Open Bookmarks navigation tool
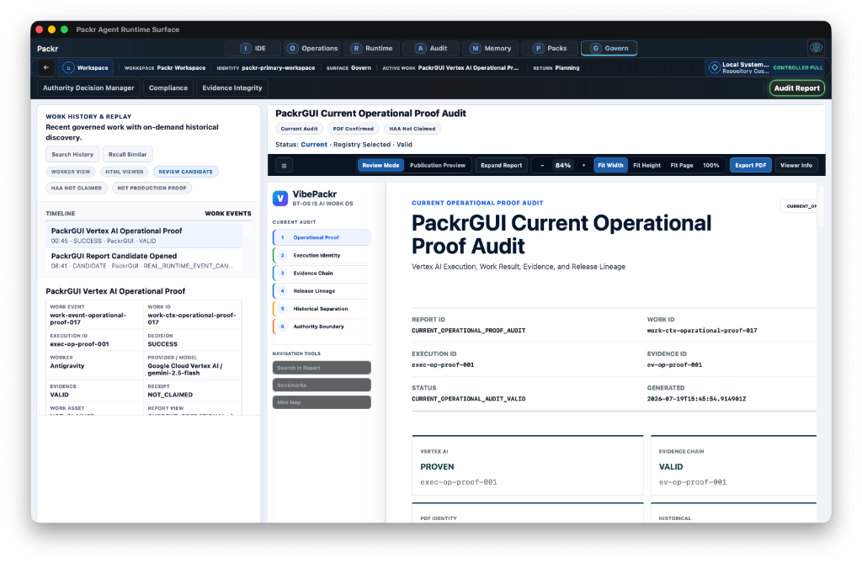The width and height of the screenshot is (862, 563). (322, 385)
